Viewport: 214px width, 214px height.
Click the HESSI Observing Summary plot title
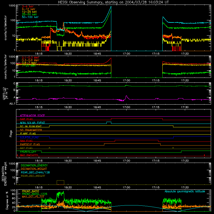[113, 2]
